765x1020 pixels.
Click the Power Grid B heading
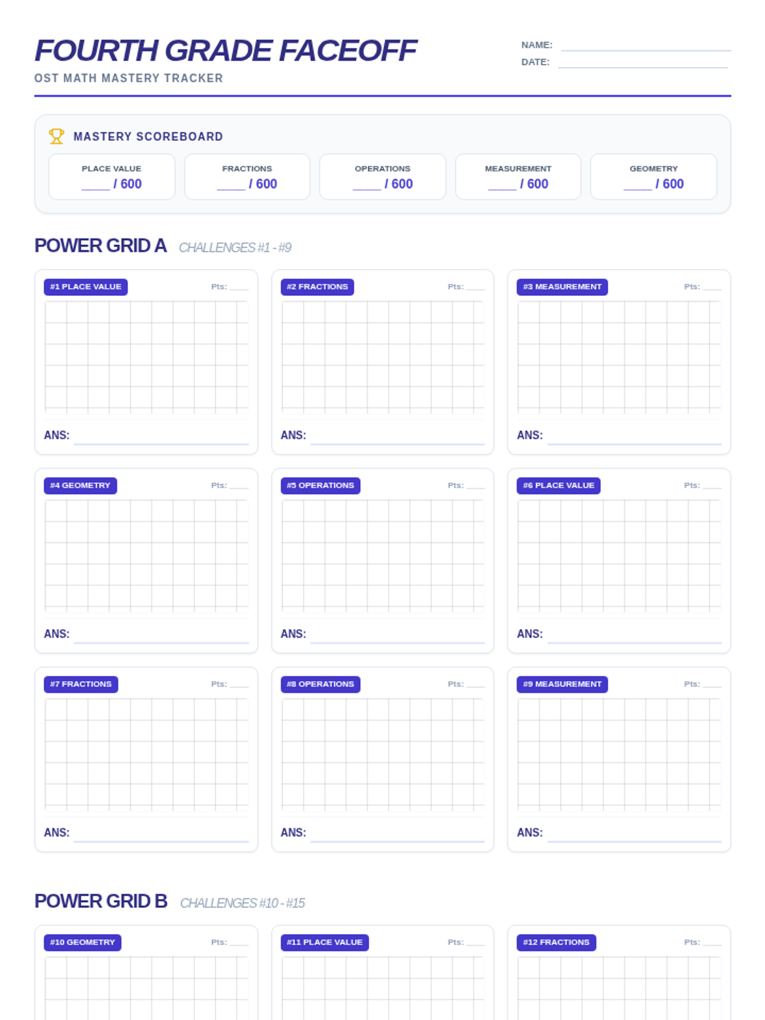(101, 901)
